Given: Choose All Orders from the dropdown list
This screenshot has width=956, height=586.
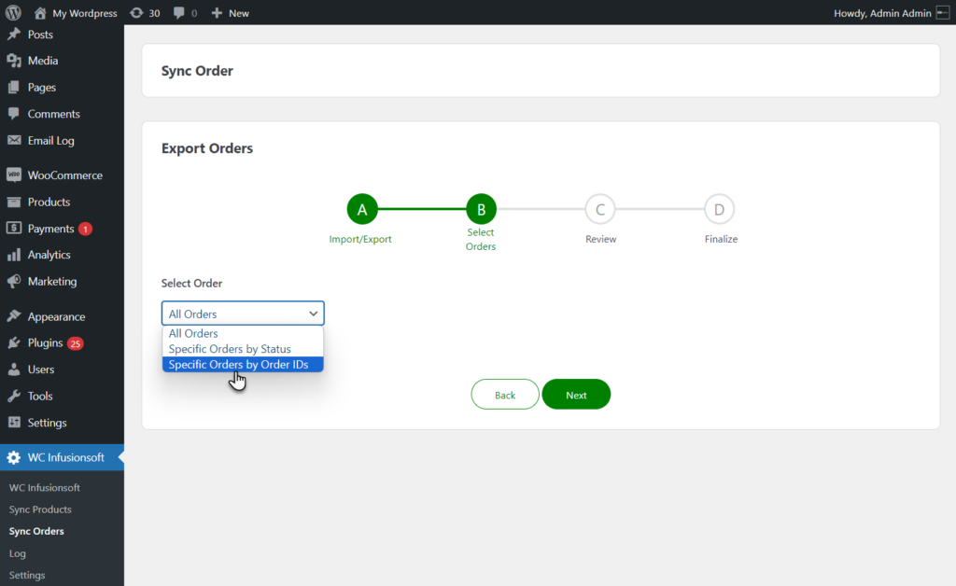Looking at the screenshot, I should 243,333.
